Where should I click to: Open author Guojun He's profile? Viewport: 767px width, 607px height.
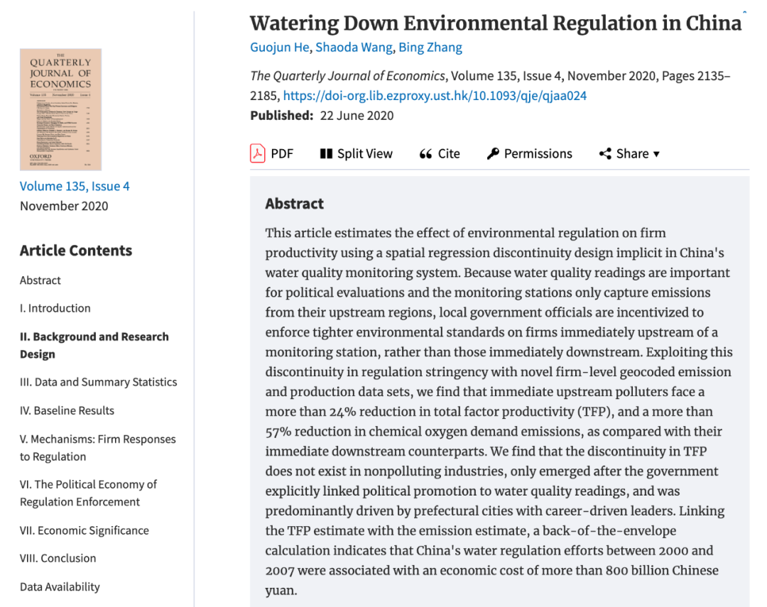[x=279, y=48]
